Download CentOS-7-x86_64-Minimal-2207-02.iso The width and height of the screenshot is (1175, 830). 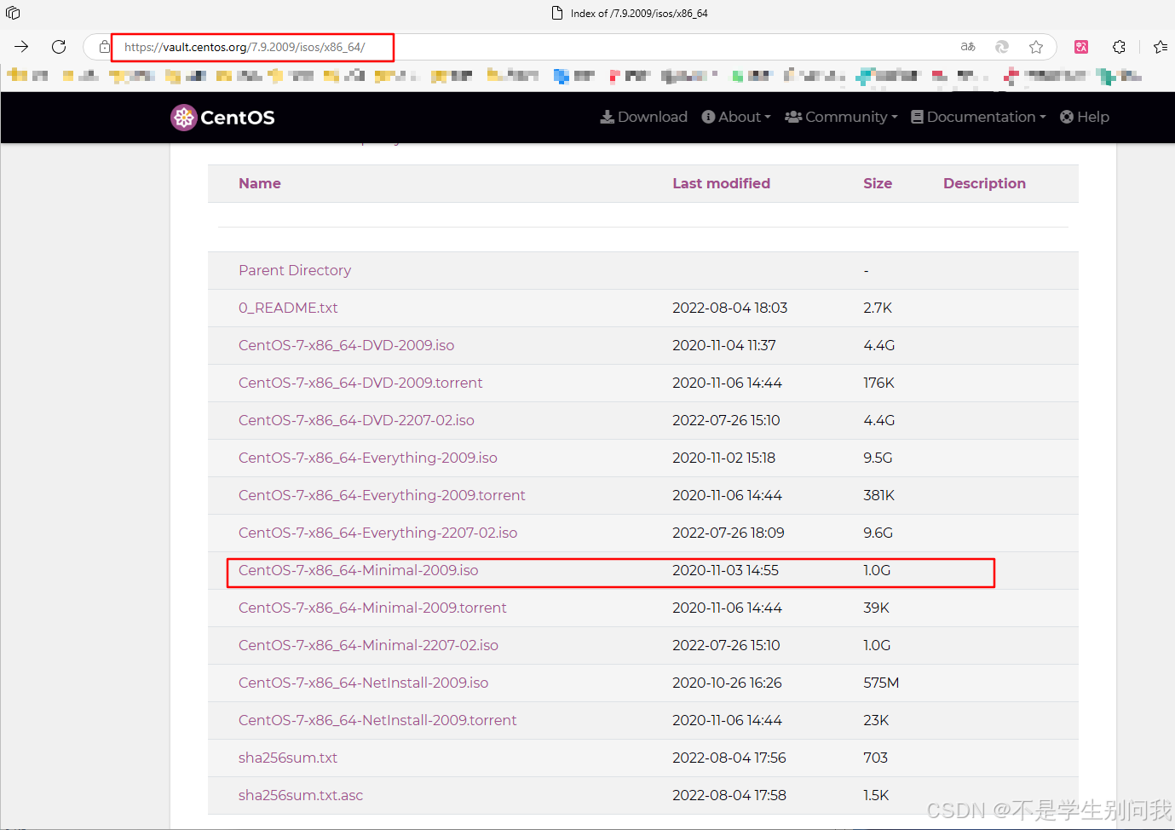pyautogui.click(x=368, y=645)
